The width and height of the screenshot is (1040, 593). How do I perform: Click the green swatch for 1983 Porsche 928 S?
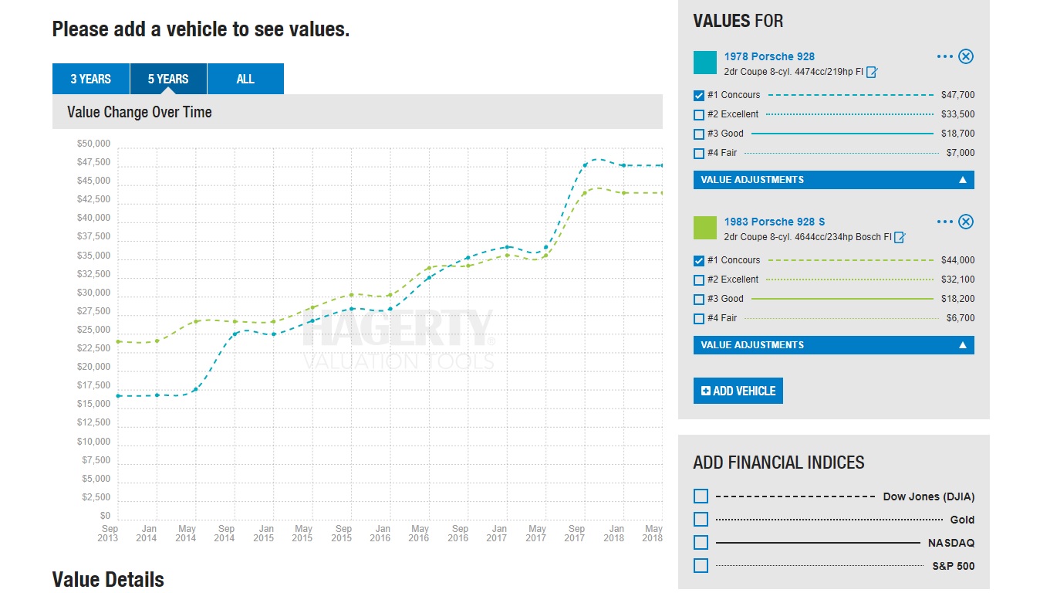705,228
